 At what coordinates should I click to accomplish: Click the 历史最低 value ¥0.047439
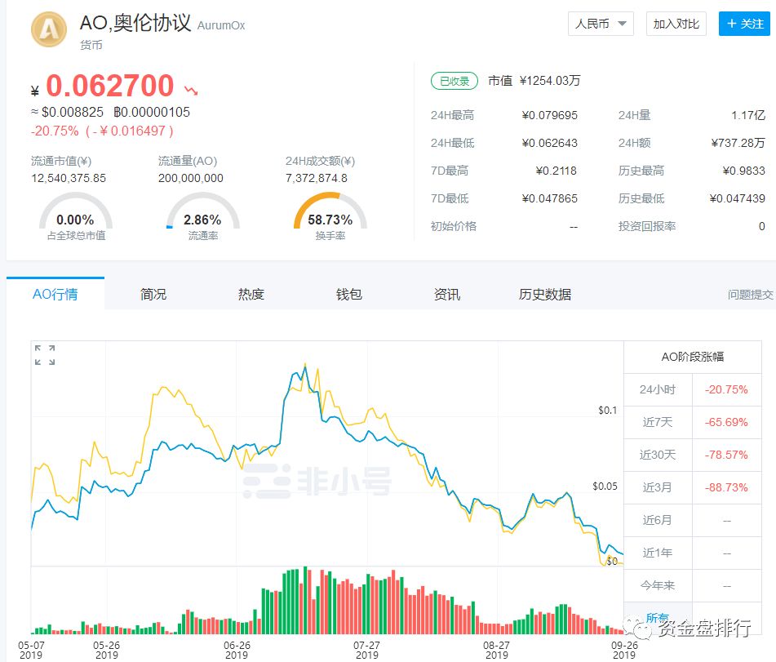(x=738, y=198)
